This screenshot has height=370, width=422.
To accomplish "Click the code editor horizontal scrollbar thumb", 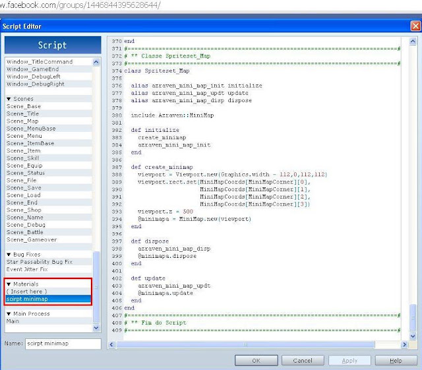I will 245,344.
